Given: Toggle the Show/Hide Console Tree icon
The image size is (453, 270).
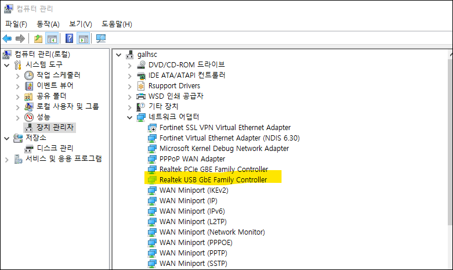Looking at the screenshot, I should [52, 39].
